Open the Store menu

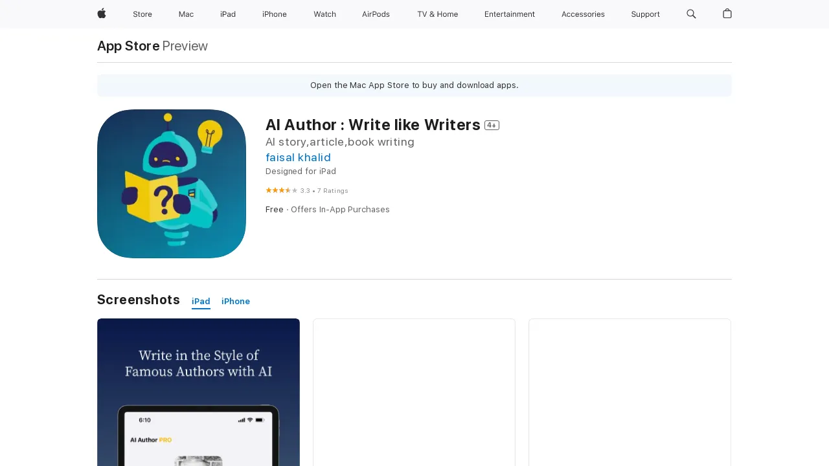142,14
